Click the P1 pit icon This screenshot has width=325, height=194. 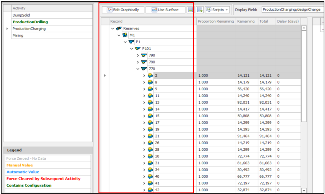coord(131,42)
